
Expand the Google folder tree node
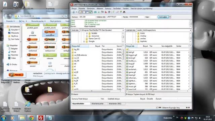click(x=84, y=41)
